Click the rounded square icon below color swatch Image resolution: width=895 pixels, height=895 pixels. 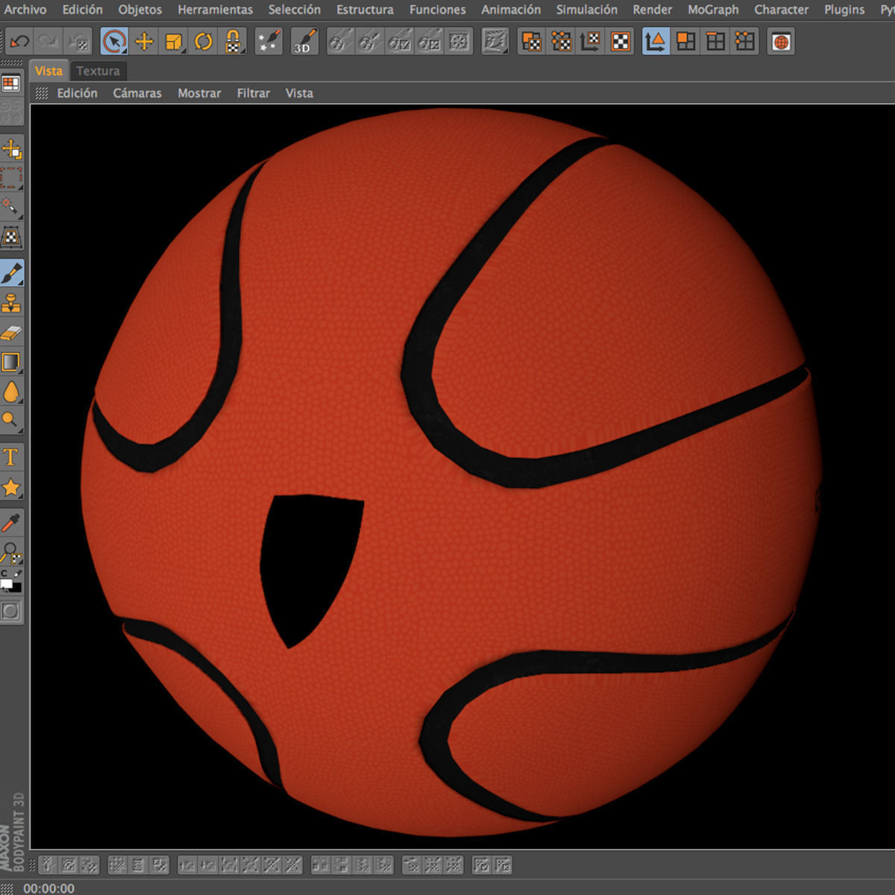pos(11,612)
